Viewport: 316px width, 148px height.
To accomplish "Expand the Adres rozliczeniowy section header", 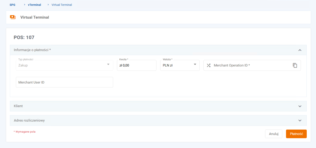I will click(154, 121).
